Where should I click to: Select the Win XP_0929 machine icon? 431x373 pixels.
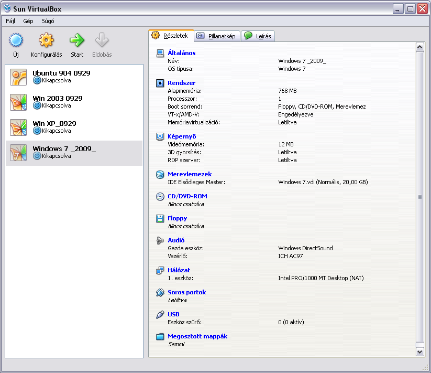[x=18, y=127]
